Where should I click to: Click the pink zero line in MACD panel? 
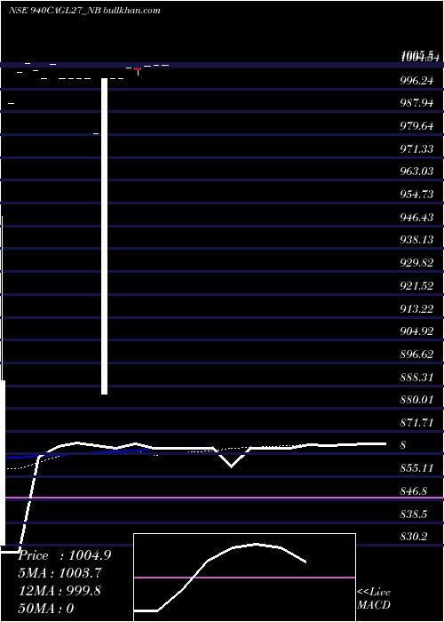[244, 578]
